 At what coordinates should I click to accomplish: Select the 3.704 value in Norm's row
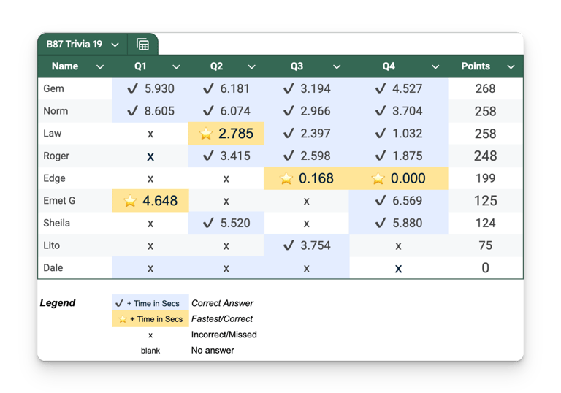(407, 111)
